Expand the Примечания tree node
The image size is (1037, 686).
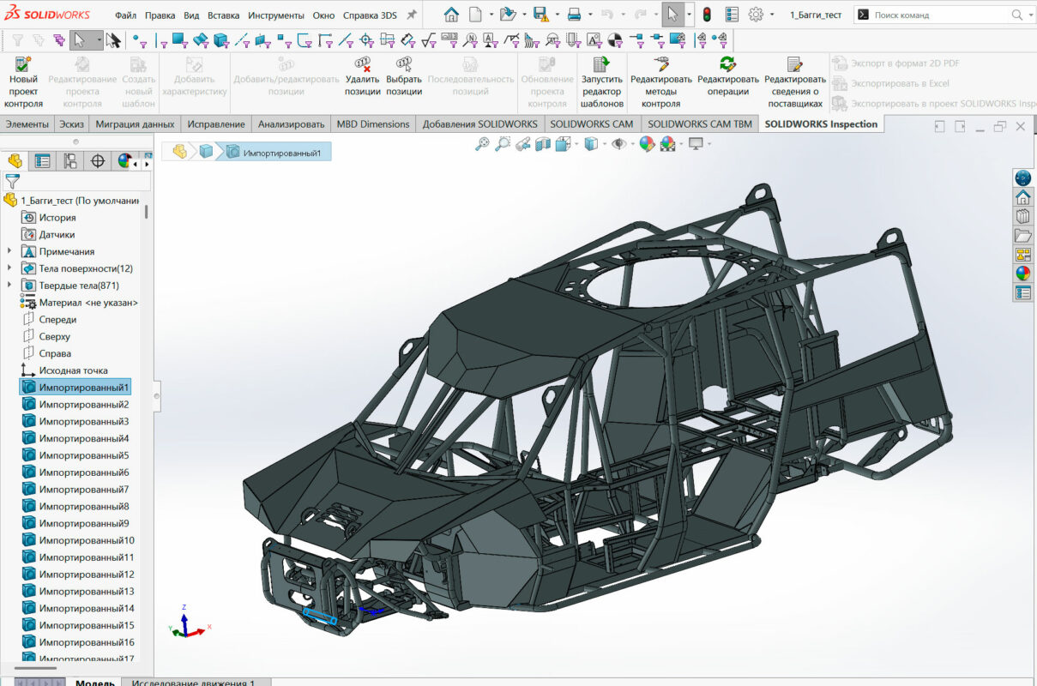coord(9,251)
